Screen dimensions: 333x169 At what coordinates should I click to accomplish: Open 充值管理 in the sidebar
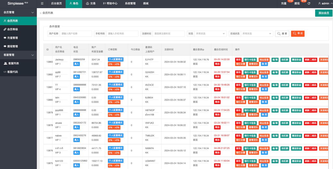click(x=12, y=38)
